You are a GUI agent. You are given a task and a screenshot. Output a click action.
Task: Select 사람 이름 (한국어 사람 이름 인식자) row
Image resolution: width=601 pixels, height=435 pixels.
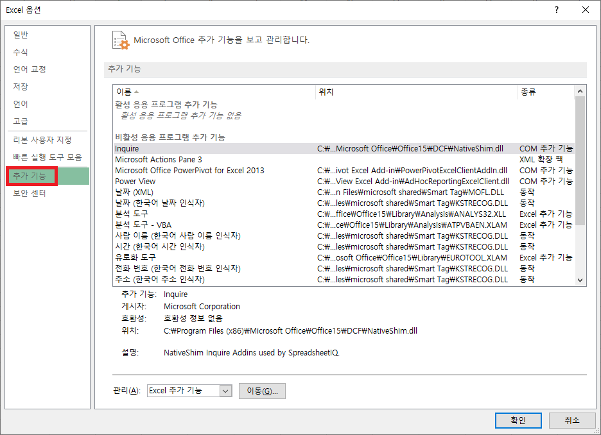(344, 236)
